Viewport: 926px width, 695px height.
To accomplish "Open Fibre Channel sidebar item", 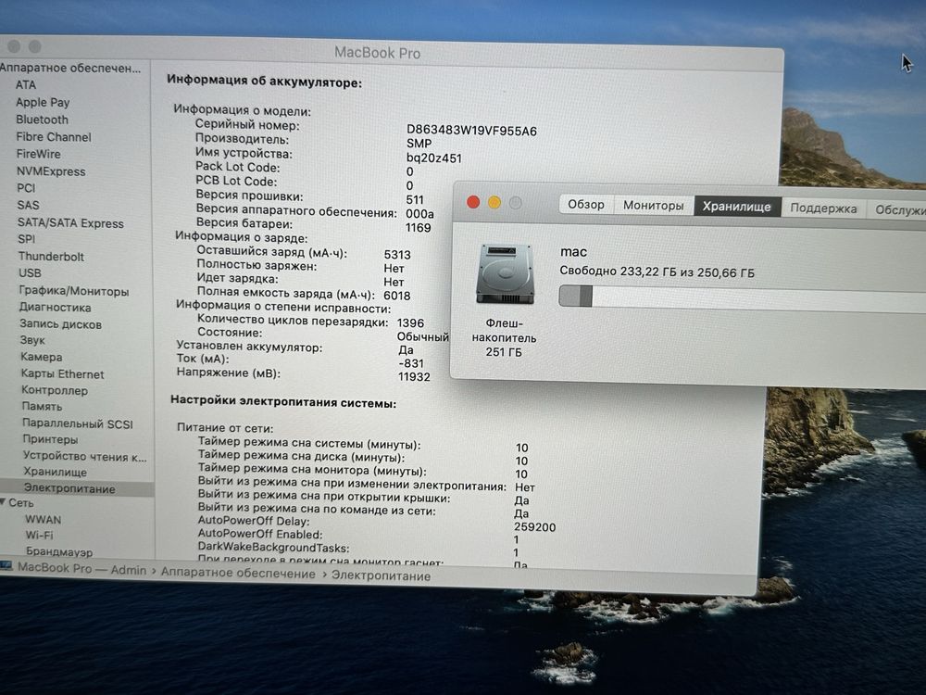I will [x=53, y=136].
